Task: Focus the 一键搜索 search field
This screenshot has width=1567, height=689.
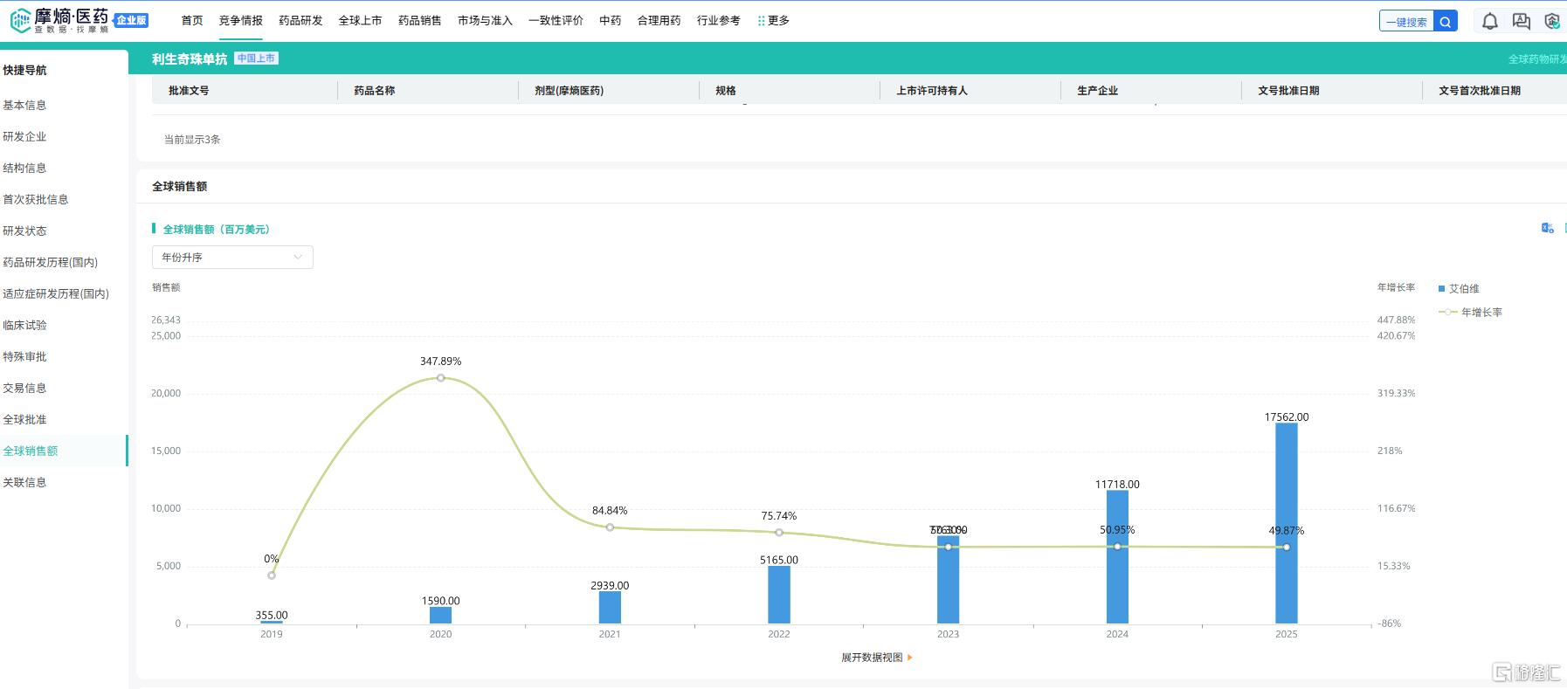Action: tap(1407, 22)
